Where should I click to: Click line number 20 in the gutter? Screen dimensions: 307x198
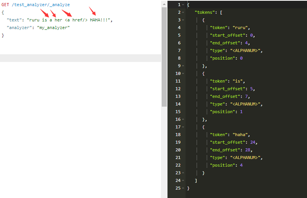[178, 150]
